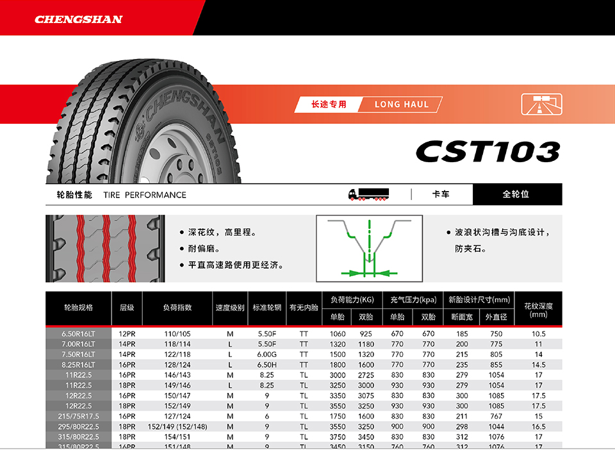The width and height of the screenshot is (615, 450).
Task: Open the CST103 tire product photo
Action: coord(143,121)
